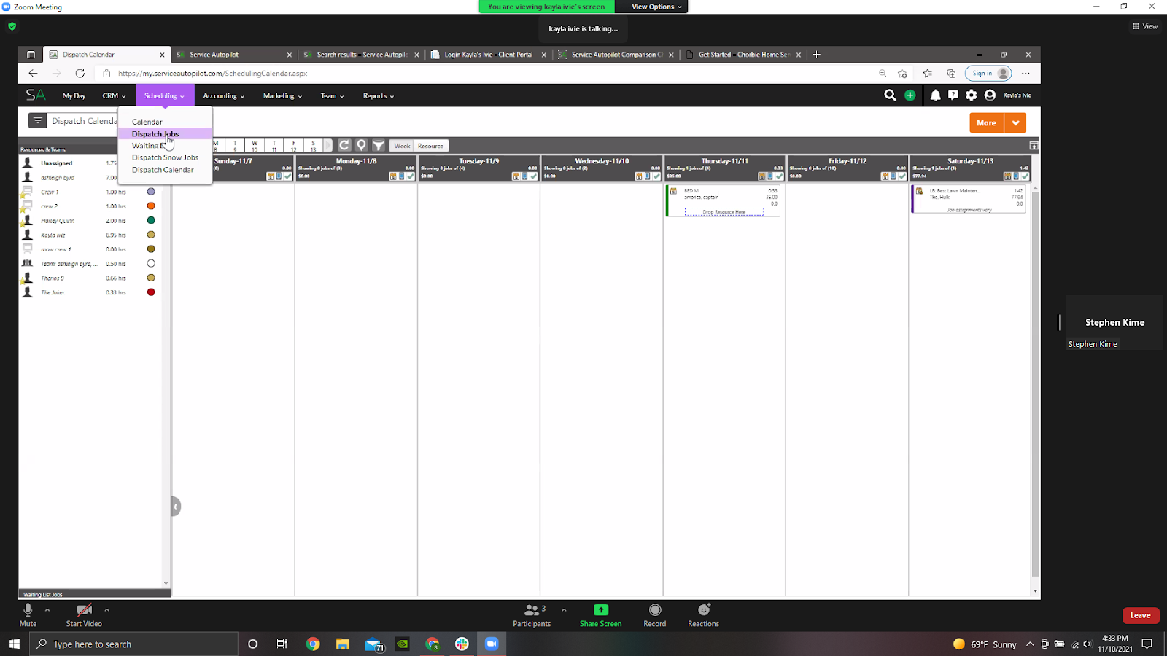Image resolution: width=1167 pixels, height=656 pixels.
Task: Expand the audio options caret beside Mute
Action: pyautogui.click(x=47, y=610)
